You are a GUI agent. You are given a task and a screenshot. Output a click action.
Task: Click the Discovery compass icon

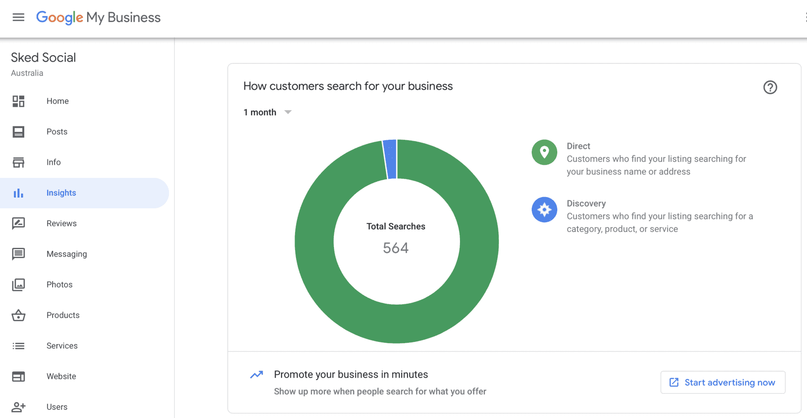[544, 210]
